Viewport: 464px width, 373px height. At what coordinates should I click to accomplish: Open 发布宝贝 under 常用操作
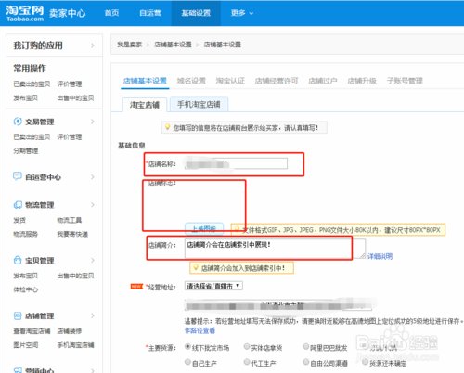25,97
